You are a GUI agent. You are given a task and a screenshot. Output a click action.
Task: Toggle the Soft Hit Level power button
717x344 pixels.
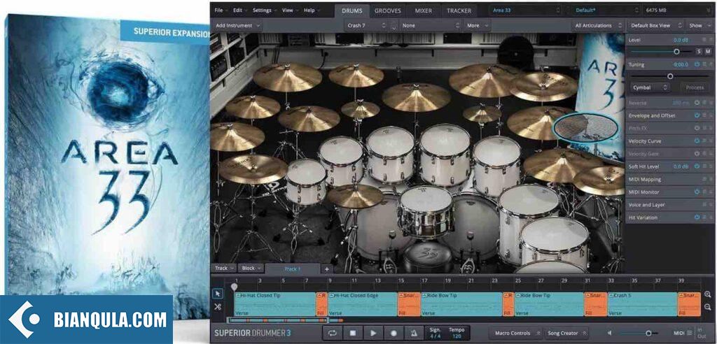click(697, 166)
